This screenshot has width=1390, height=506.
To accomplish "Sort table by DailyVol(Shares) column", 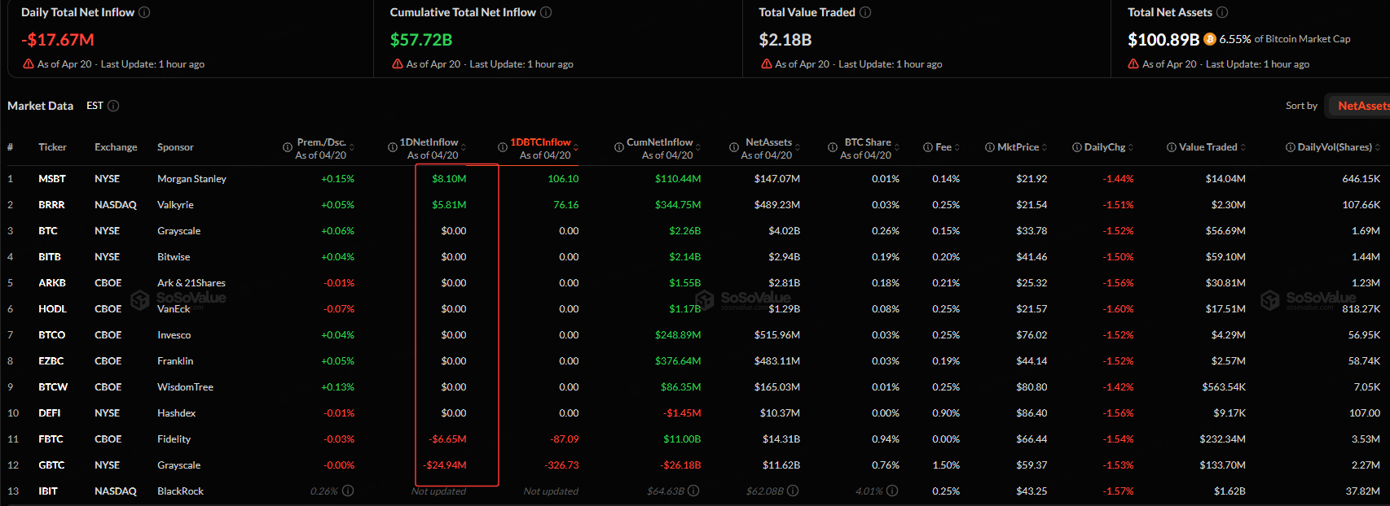I will coord(1378,147).
